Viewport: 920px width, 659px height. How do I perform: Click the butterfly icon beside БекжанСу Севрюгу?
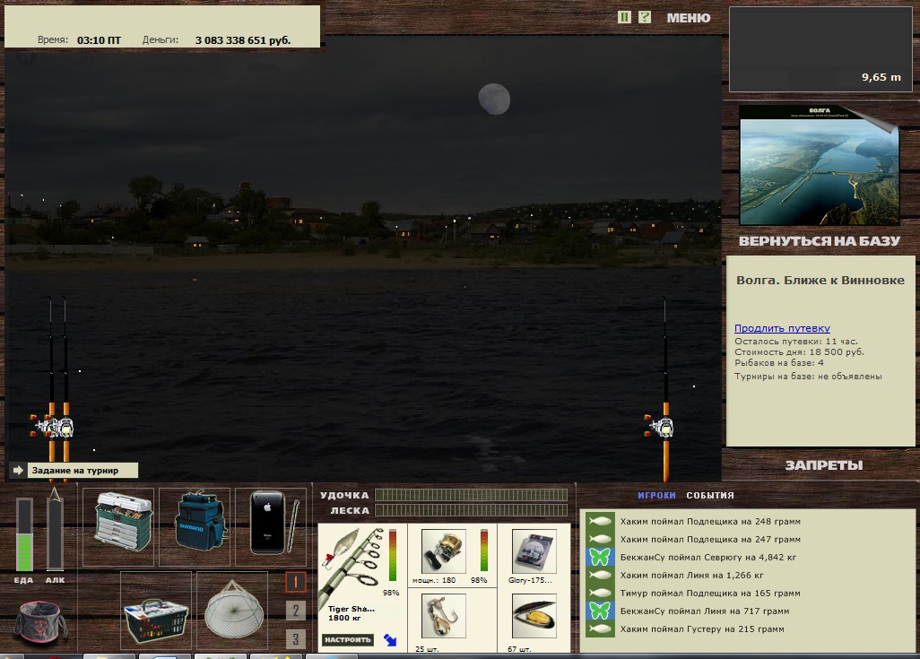600,557
